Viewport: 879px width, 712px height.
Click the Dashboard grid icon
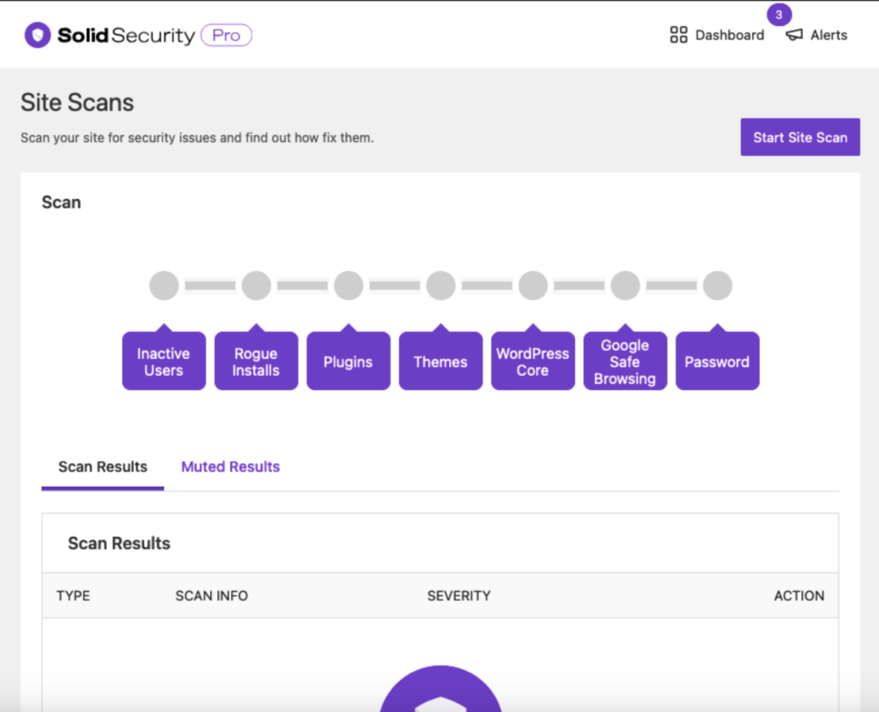pos(678,34)
